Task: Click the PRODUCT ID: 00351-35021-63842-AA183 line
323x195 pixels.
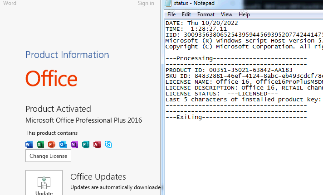Action: click(229, 70)
